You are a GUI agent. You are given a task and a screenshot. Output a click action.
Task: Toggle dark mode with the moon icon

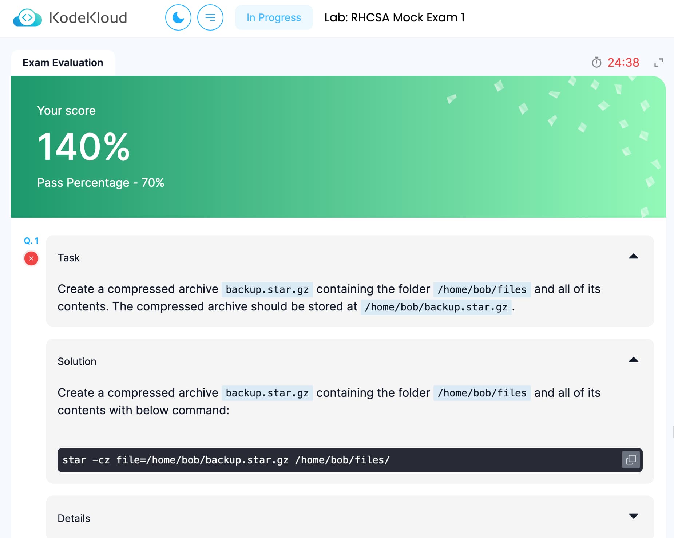point(178,17)
